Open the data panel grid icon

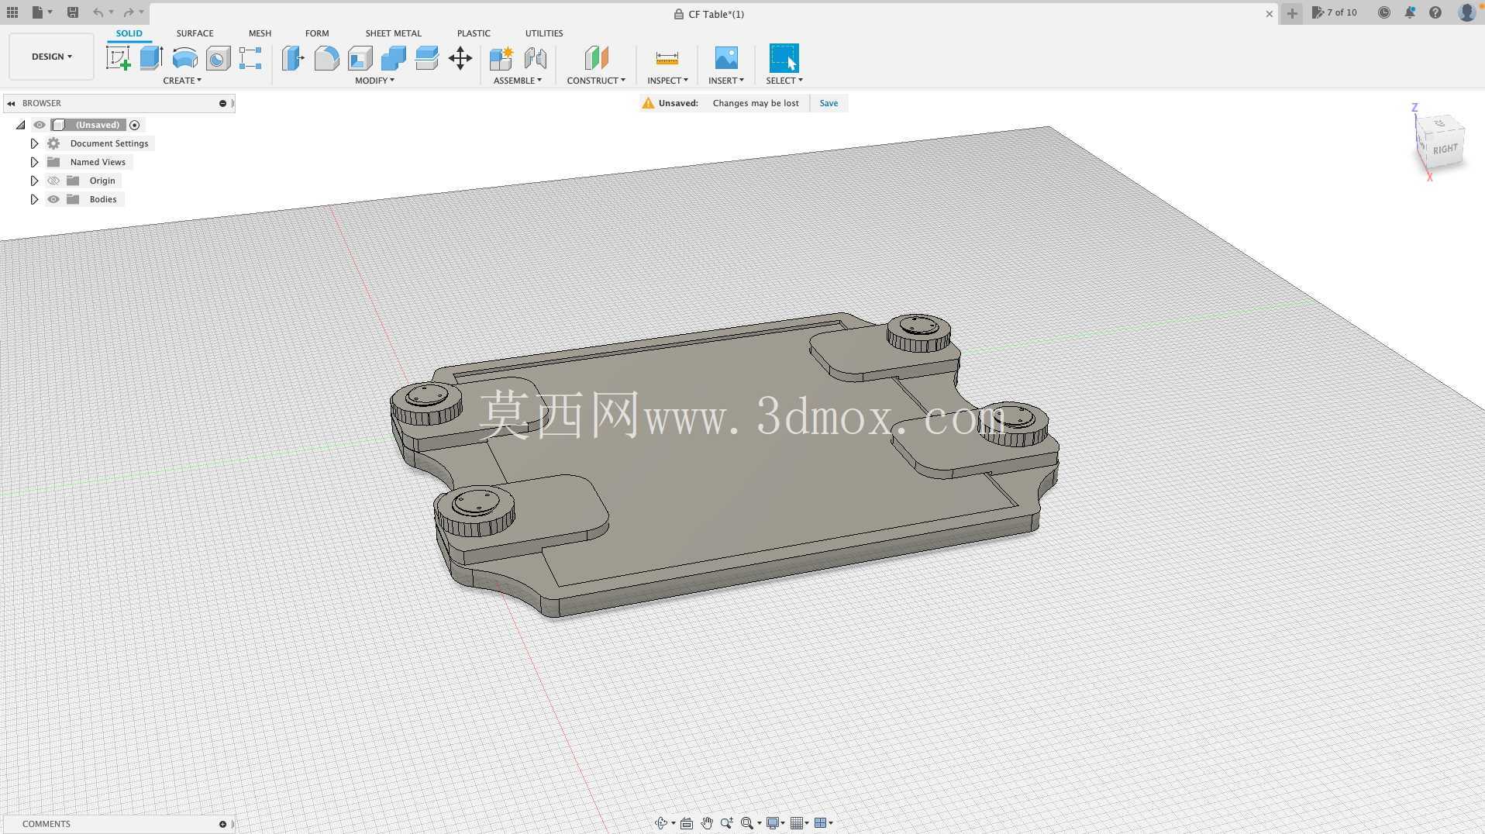coord(12,12)
